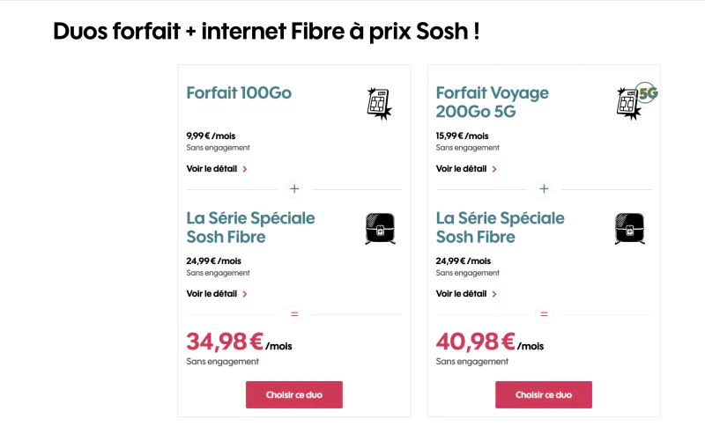Click the Série Spéciale Sosh Fibre title under Forfait 100Go
Image resolution: width=705 pixels, height=426 pixels.
click(x=250, y=227)
